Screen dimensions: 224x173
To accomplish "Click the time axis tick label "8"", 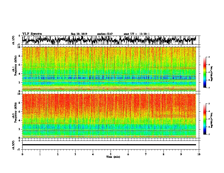I will pyautogui.click(x=163, y=154).
